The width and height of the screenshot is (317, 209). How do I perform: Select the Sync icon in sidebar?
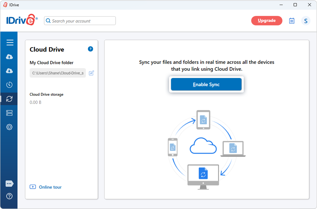coord(10,99)
